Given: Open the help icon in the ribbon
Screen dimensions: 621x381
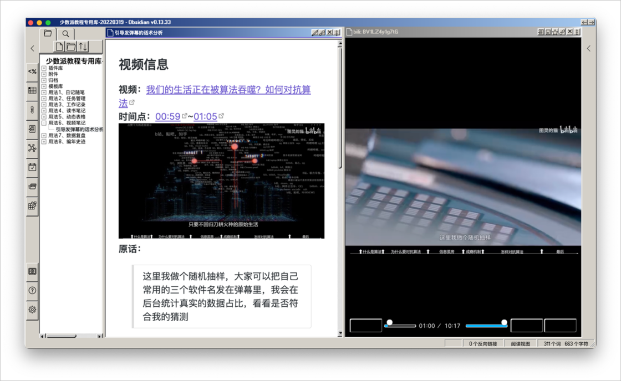Looking at the screenshot, I should point(32,290).
